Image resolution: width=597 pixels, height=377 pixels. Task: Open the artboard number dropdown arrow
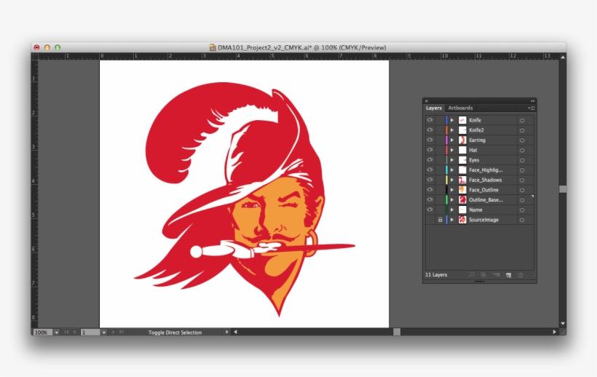coord(103,333)
